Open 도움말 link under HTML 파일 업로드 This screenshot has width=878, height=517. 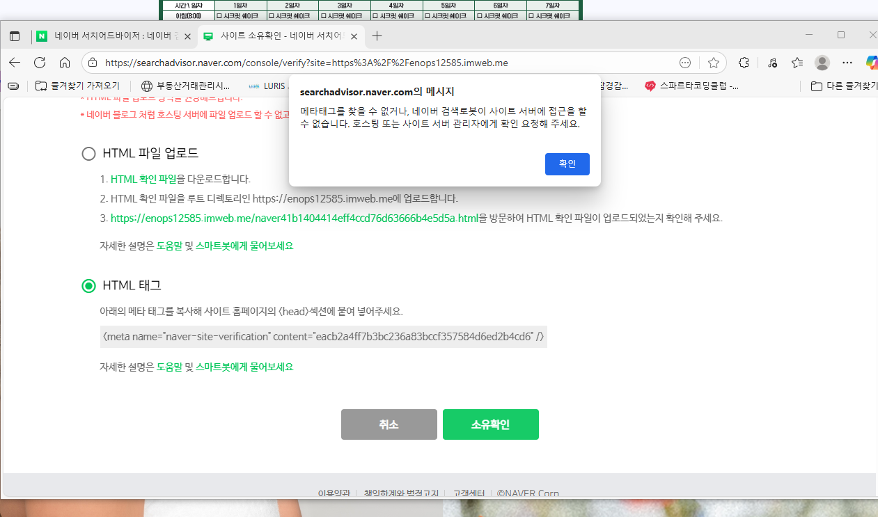click(x=170, y=246)
